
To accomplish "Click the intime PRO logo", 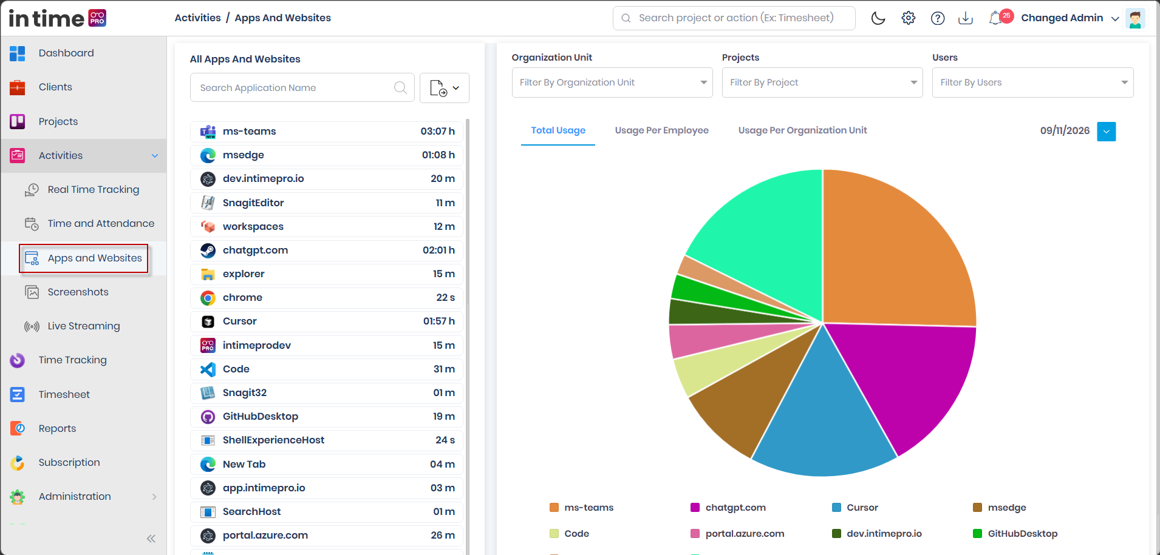I will (x=58, y=18).
